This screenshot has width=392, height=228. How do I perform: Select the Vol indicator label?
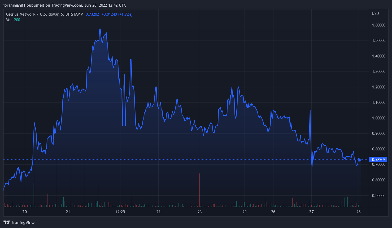coord(9,20)
